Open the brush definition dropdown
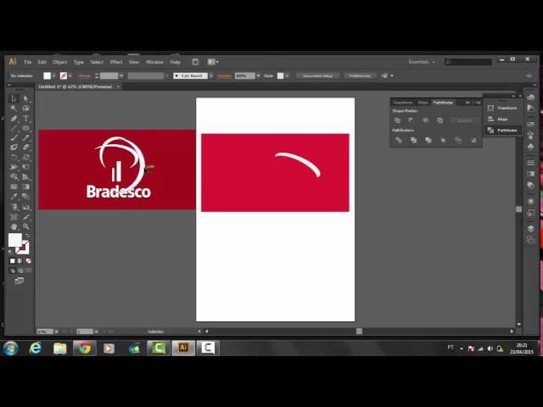Screen dimensions: 543x407 click(211, 75)
